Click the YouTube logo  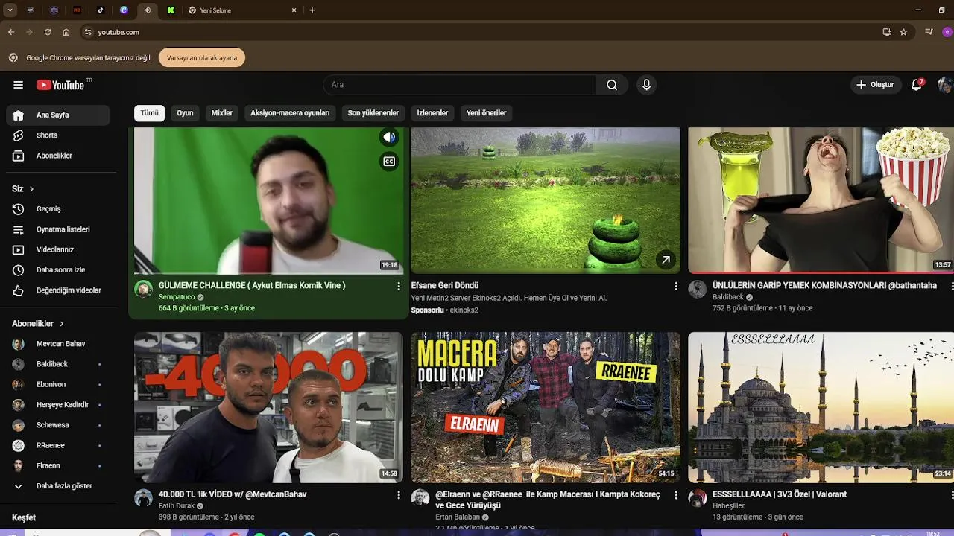pos(60,85)
